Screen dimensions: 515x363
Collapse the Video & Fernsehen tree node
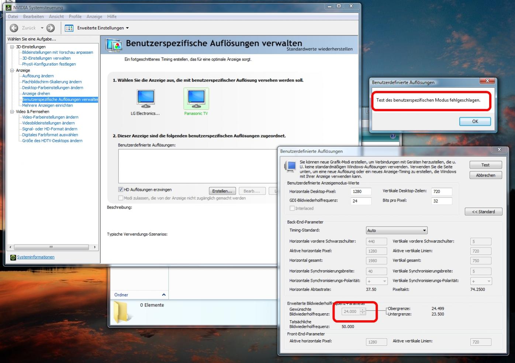coord(12,112)
